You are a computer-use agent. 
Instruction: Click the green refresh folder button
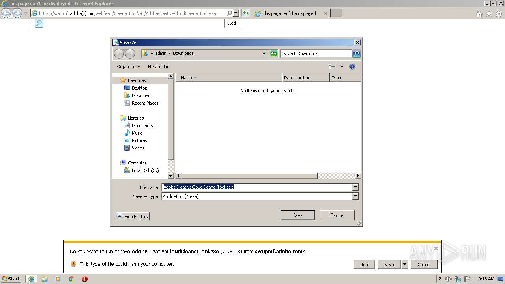[274, 54]
